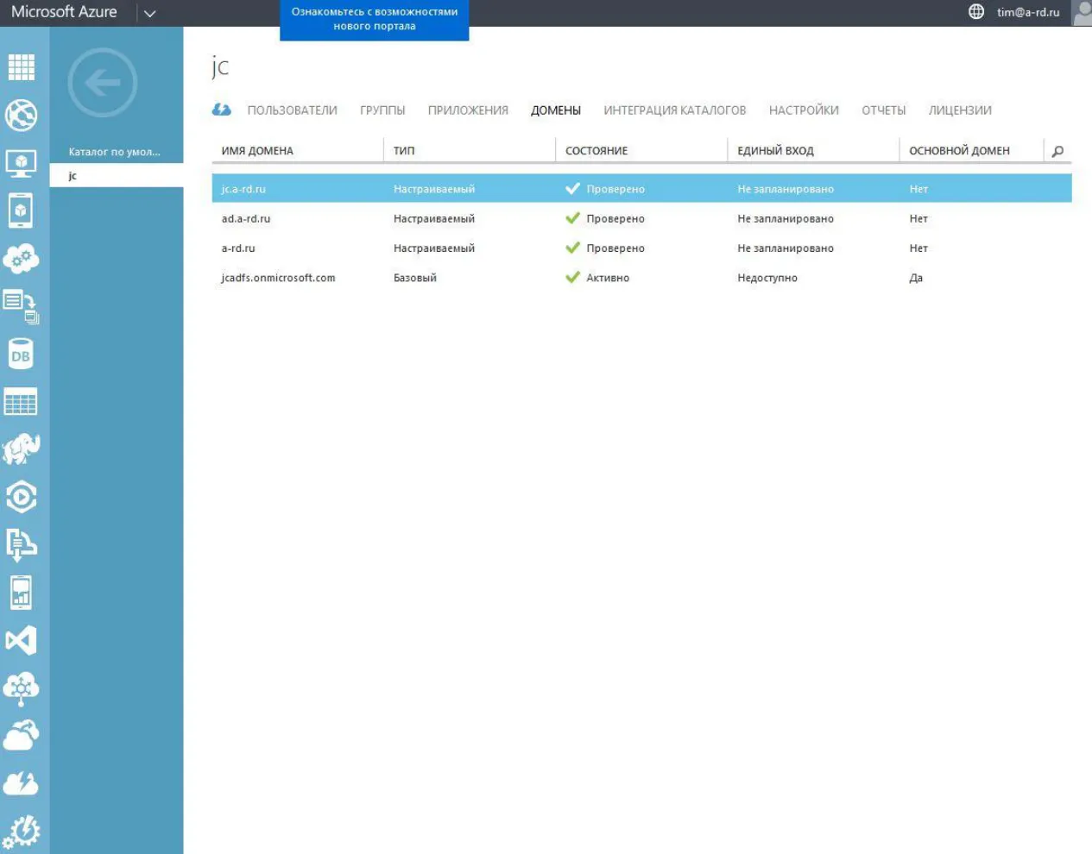
Task: Select the jcadfs.onmicrosoft.com domain
Action: point(278,278)
